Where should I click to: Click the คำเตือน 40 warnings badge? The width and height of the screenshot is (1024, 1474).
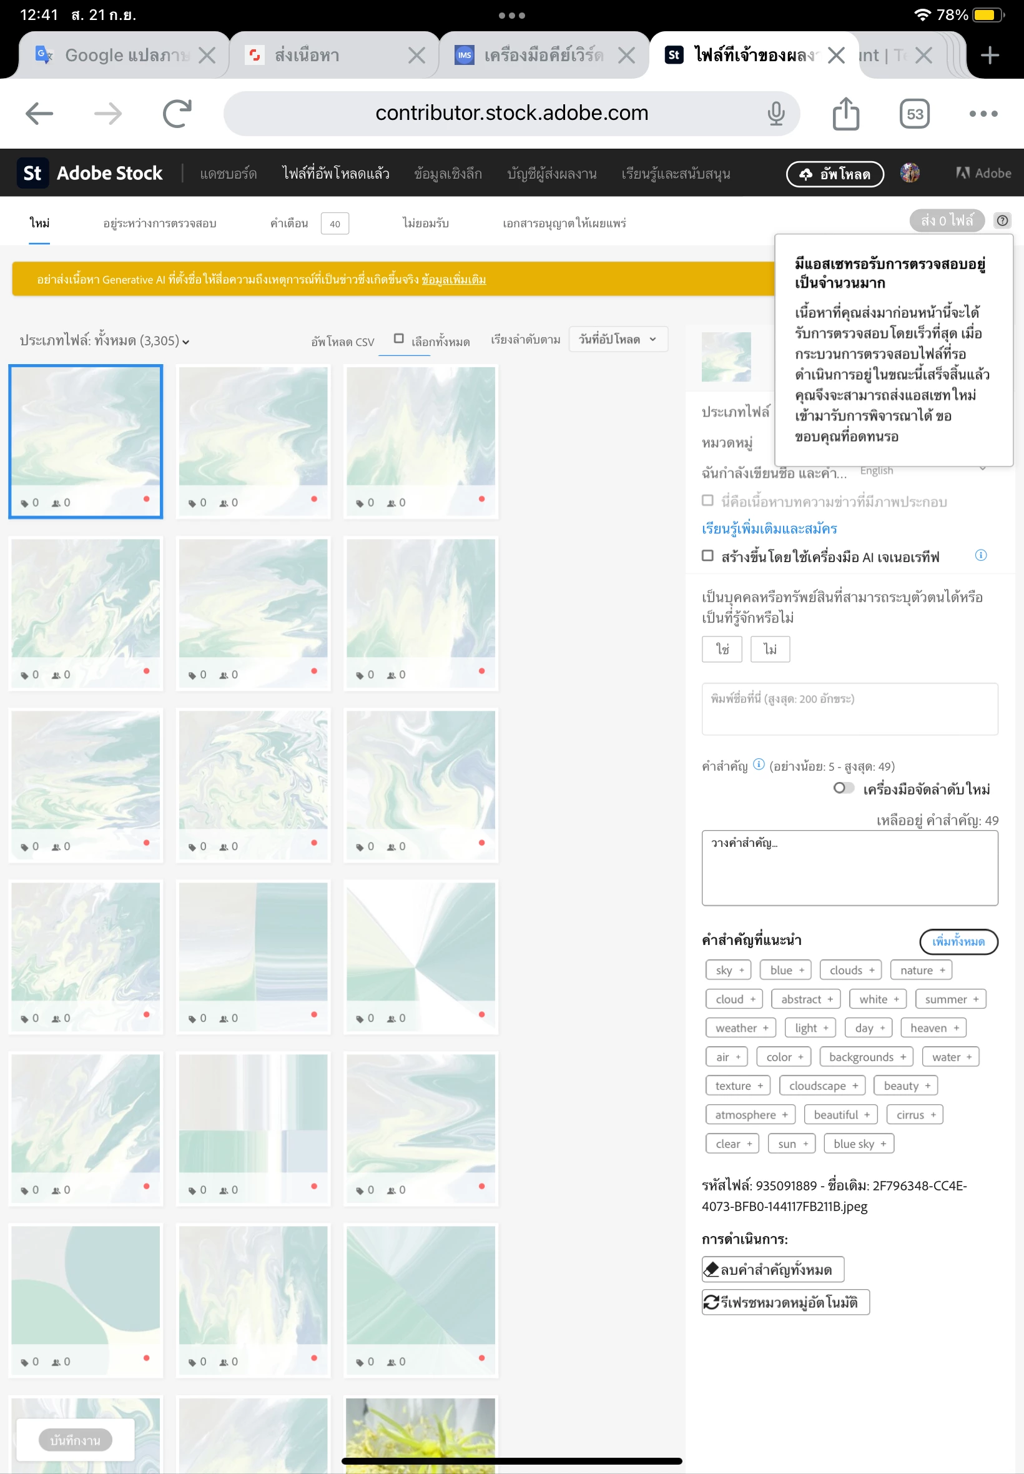pyautogui.click(x=334, y=224)
